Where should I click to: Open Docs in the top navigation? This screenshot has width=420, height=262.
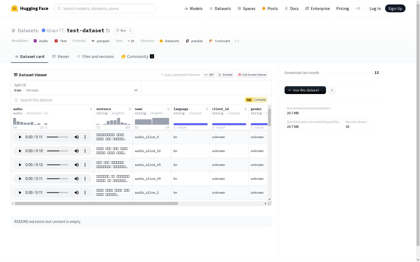[x=292, y=8]
